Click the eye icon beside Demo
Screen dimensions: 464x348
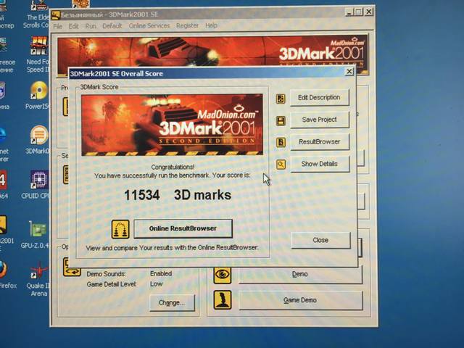223,275
